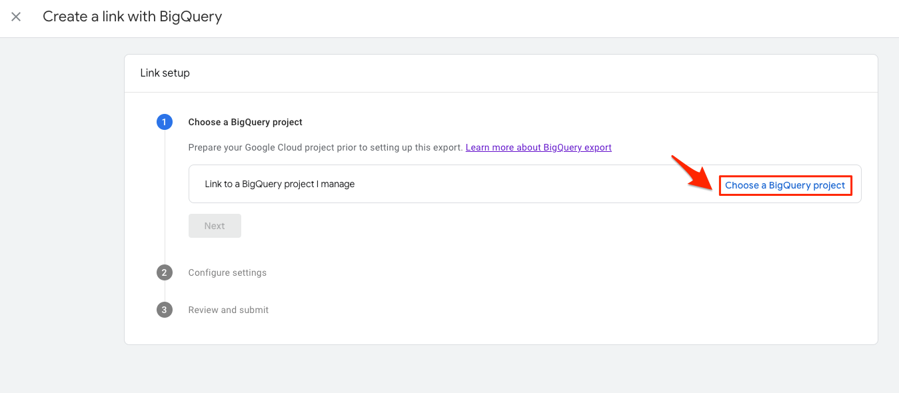Click the Create a link with BigQuery title

(133, 17)
